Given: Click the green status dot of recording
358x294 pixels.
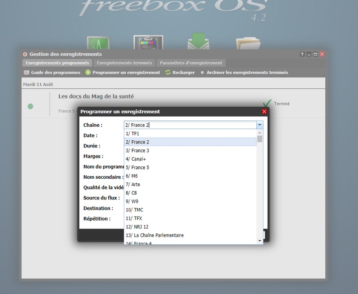Looking at the screenshot, I should pyautogui.click(x=30, y=106).
